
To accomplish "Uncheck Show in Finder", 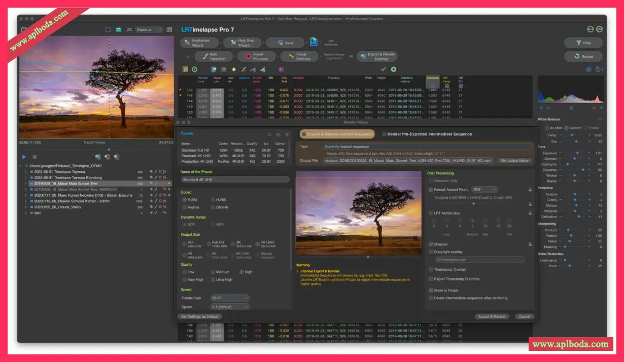I will 431,291.
